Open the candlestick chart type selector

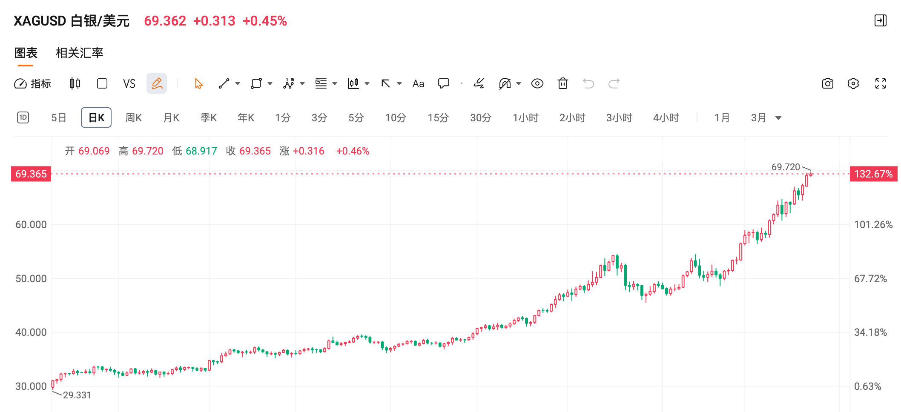click(75, 83)
